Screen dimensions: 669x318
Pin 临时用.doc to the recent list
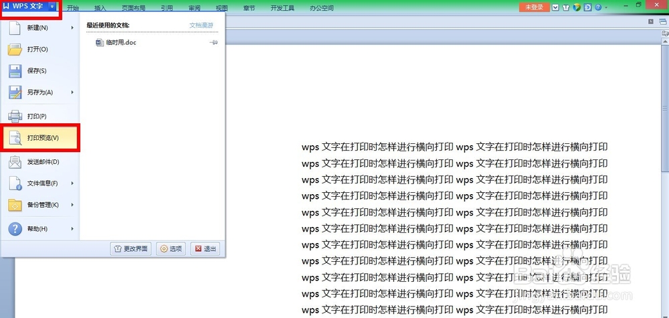click(x=214, y=42)
